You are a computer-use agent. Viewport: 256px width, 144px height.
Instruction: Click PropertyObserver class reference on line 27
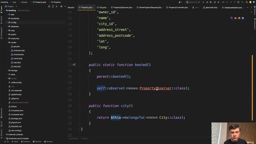tap(156, 88)
